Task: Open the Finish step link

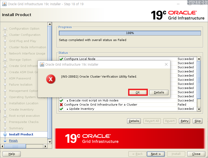Action: [x=13, y=141]
